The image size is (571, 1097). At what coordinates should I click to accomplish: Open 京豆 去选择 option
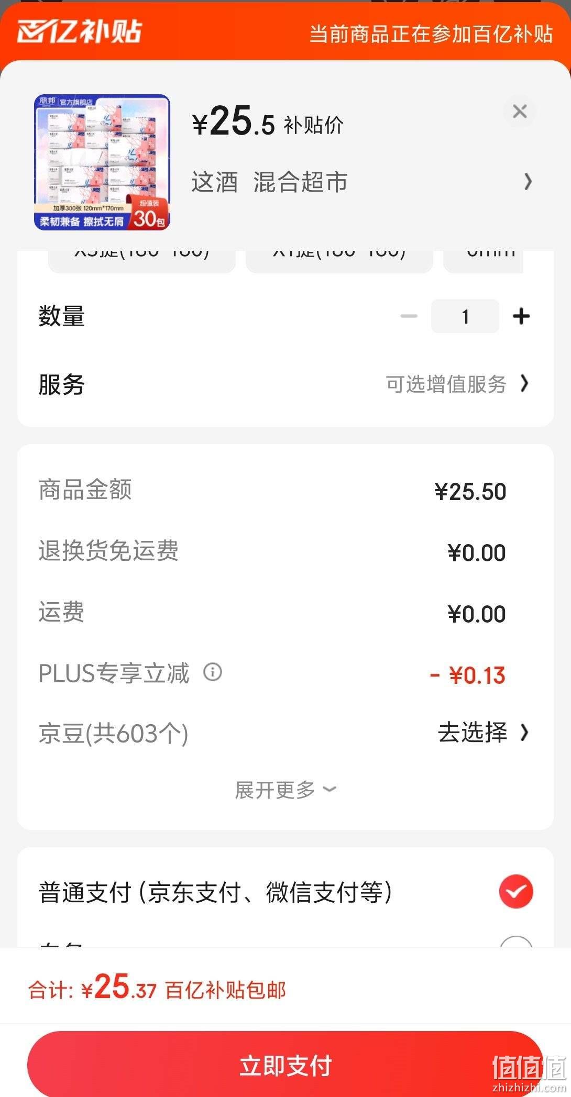483,733
